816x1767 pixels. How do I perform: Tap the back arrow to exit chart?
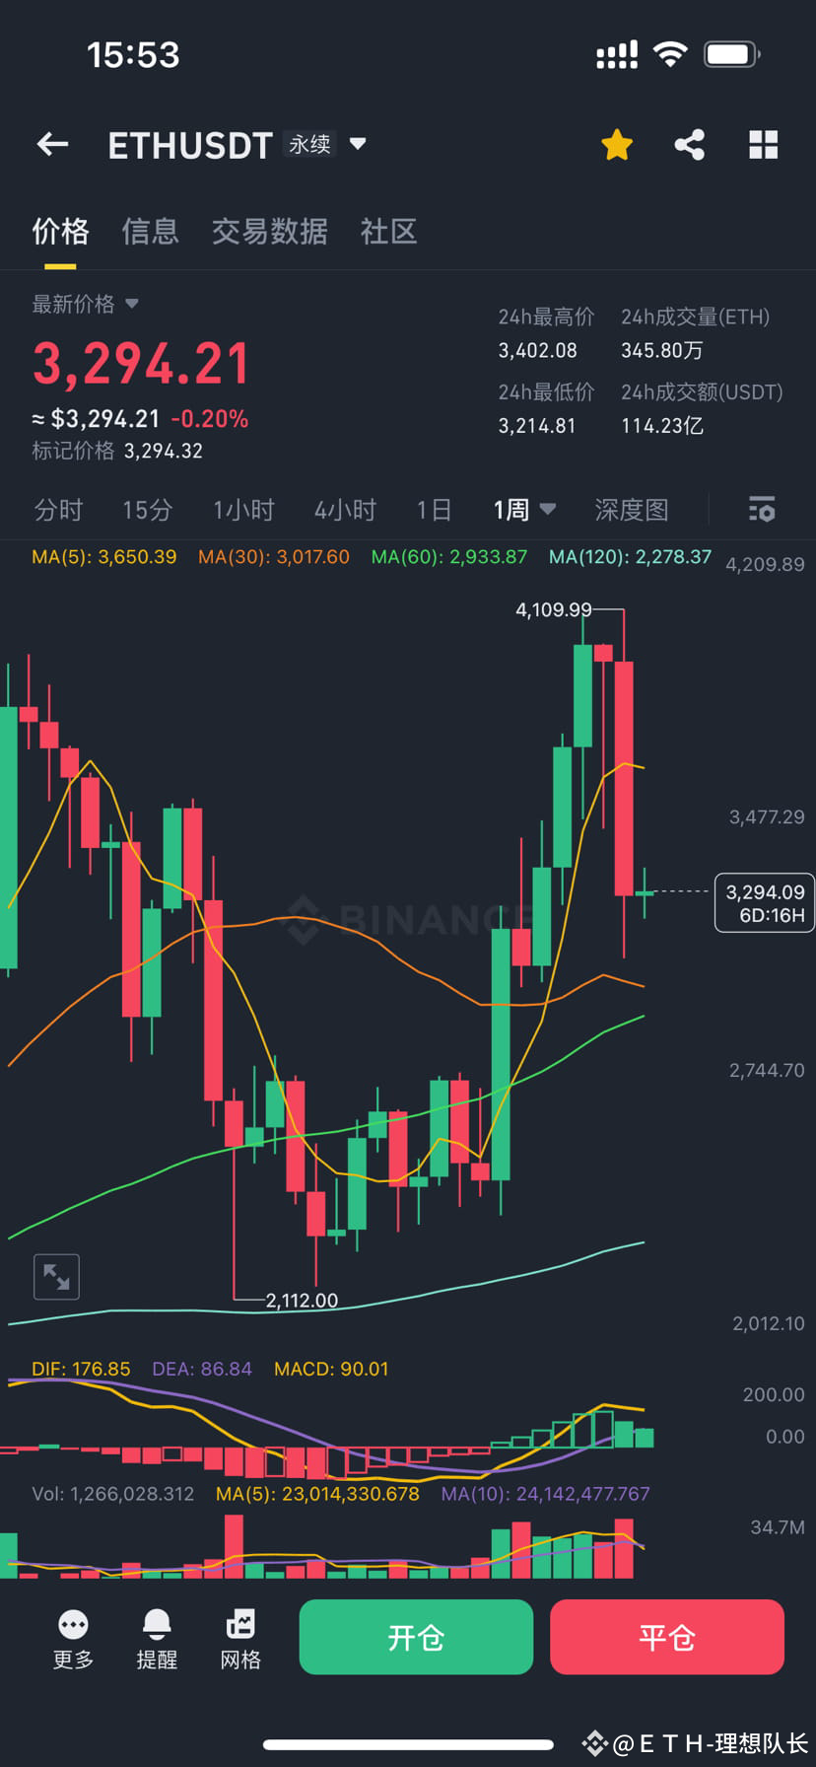click(51, 144)
